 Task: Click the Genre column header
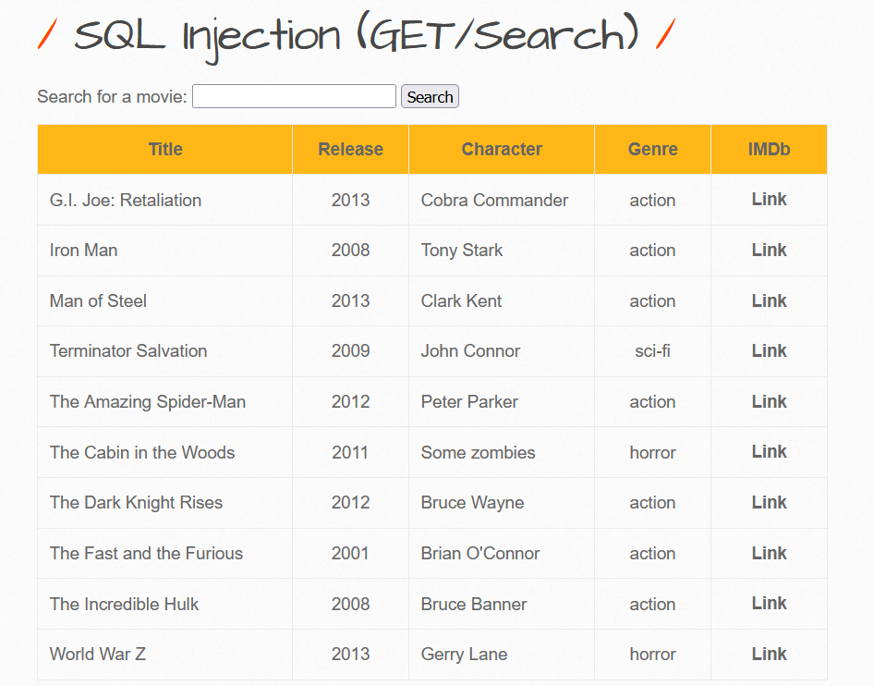(652, 149)
